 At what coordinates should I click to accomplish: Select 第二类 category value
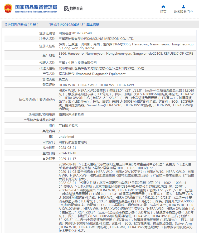point(63,79)
